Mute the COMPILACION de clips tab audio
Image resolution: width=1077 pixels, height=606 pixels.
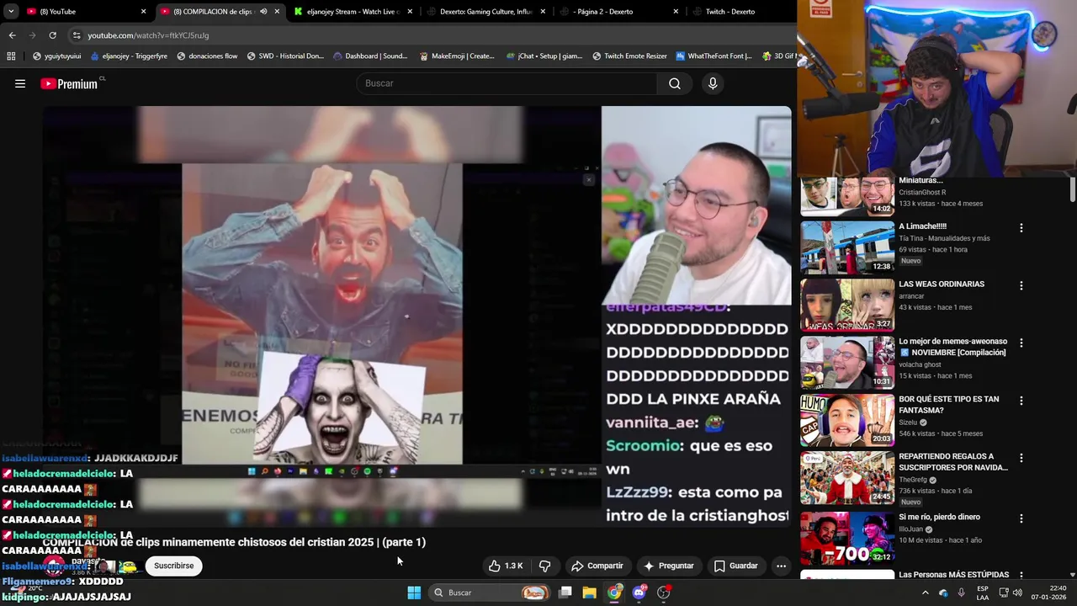[x=263, y=12]
